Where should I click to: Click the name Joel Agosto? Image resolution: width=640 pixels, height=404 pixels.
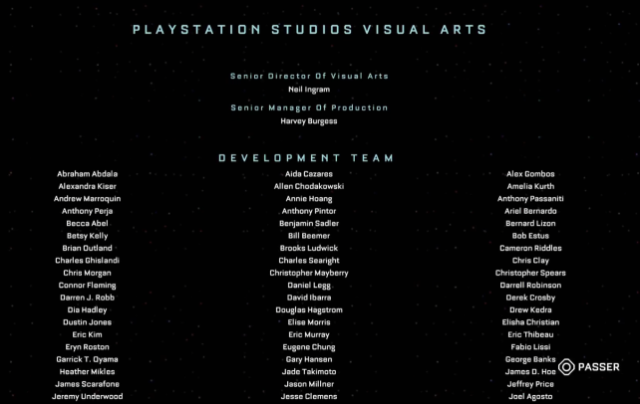click(x=530, y=396)
